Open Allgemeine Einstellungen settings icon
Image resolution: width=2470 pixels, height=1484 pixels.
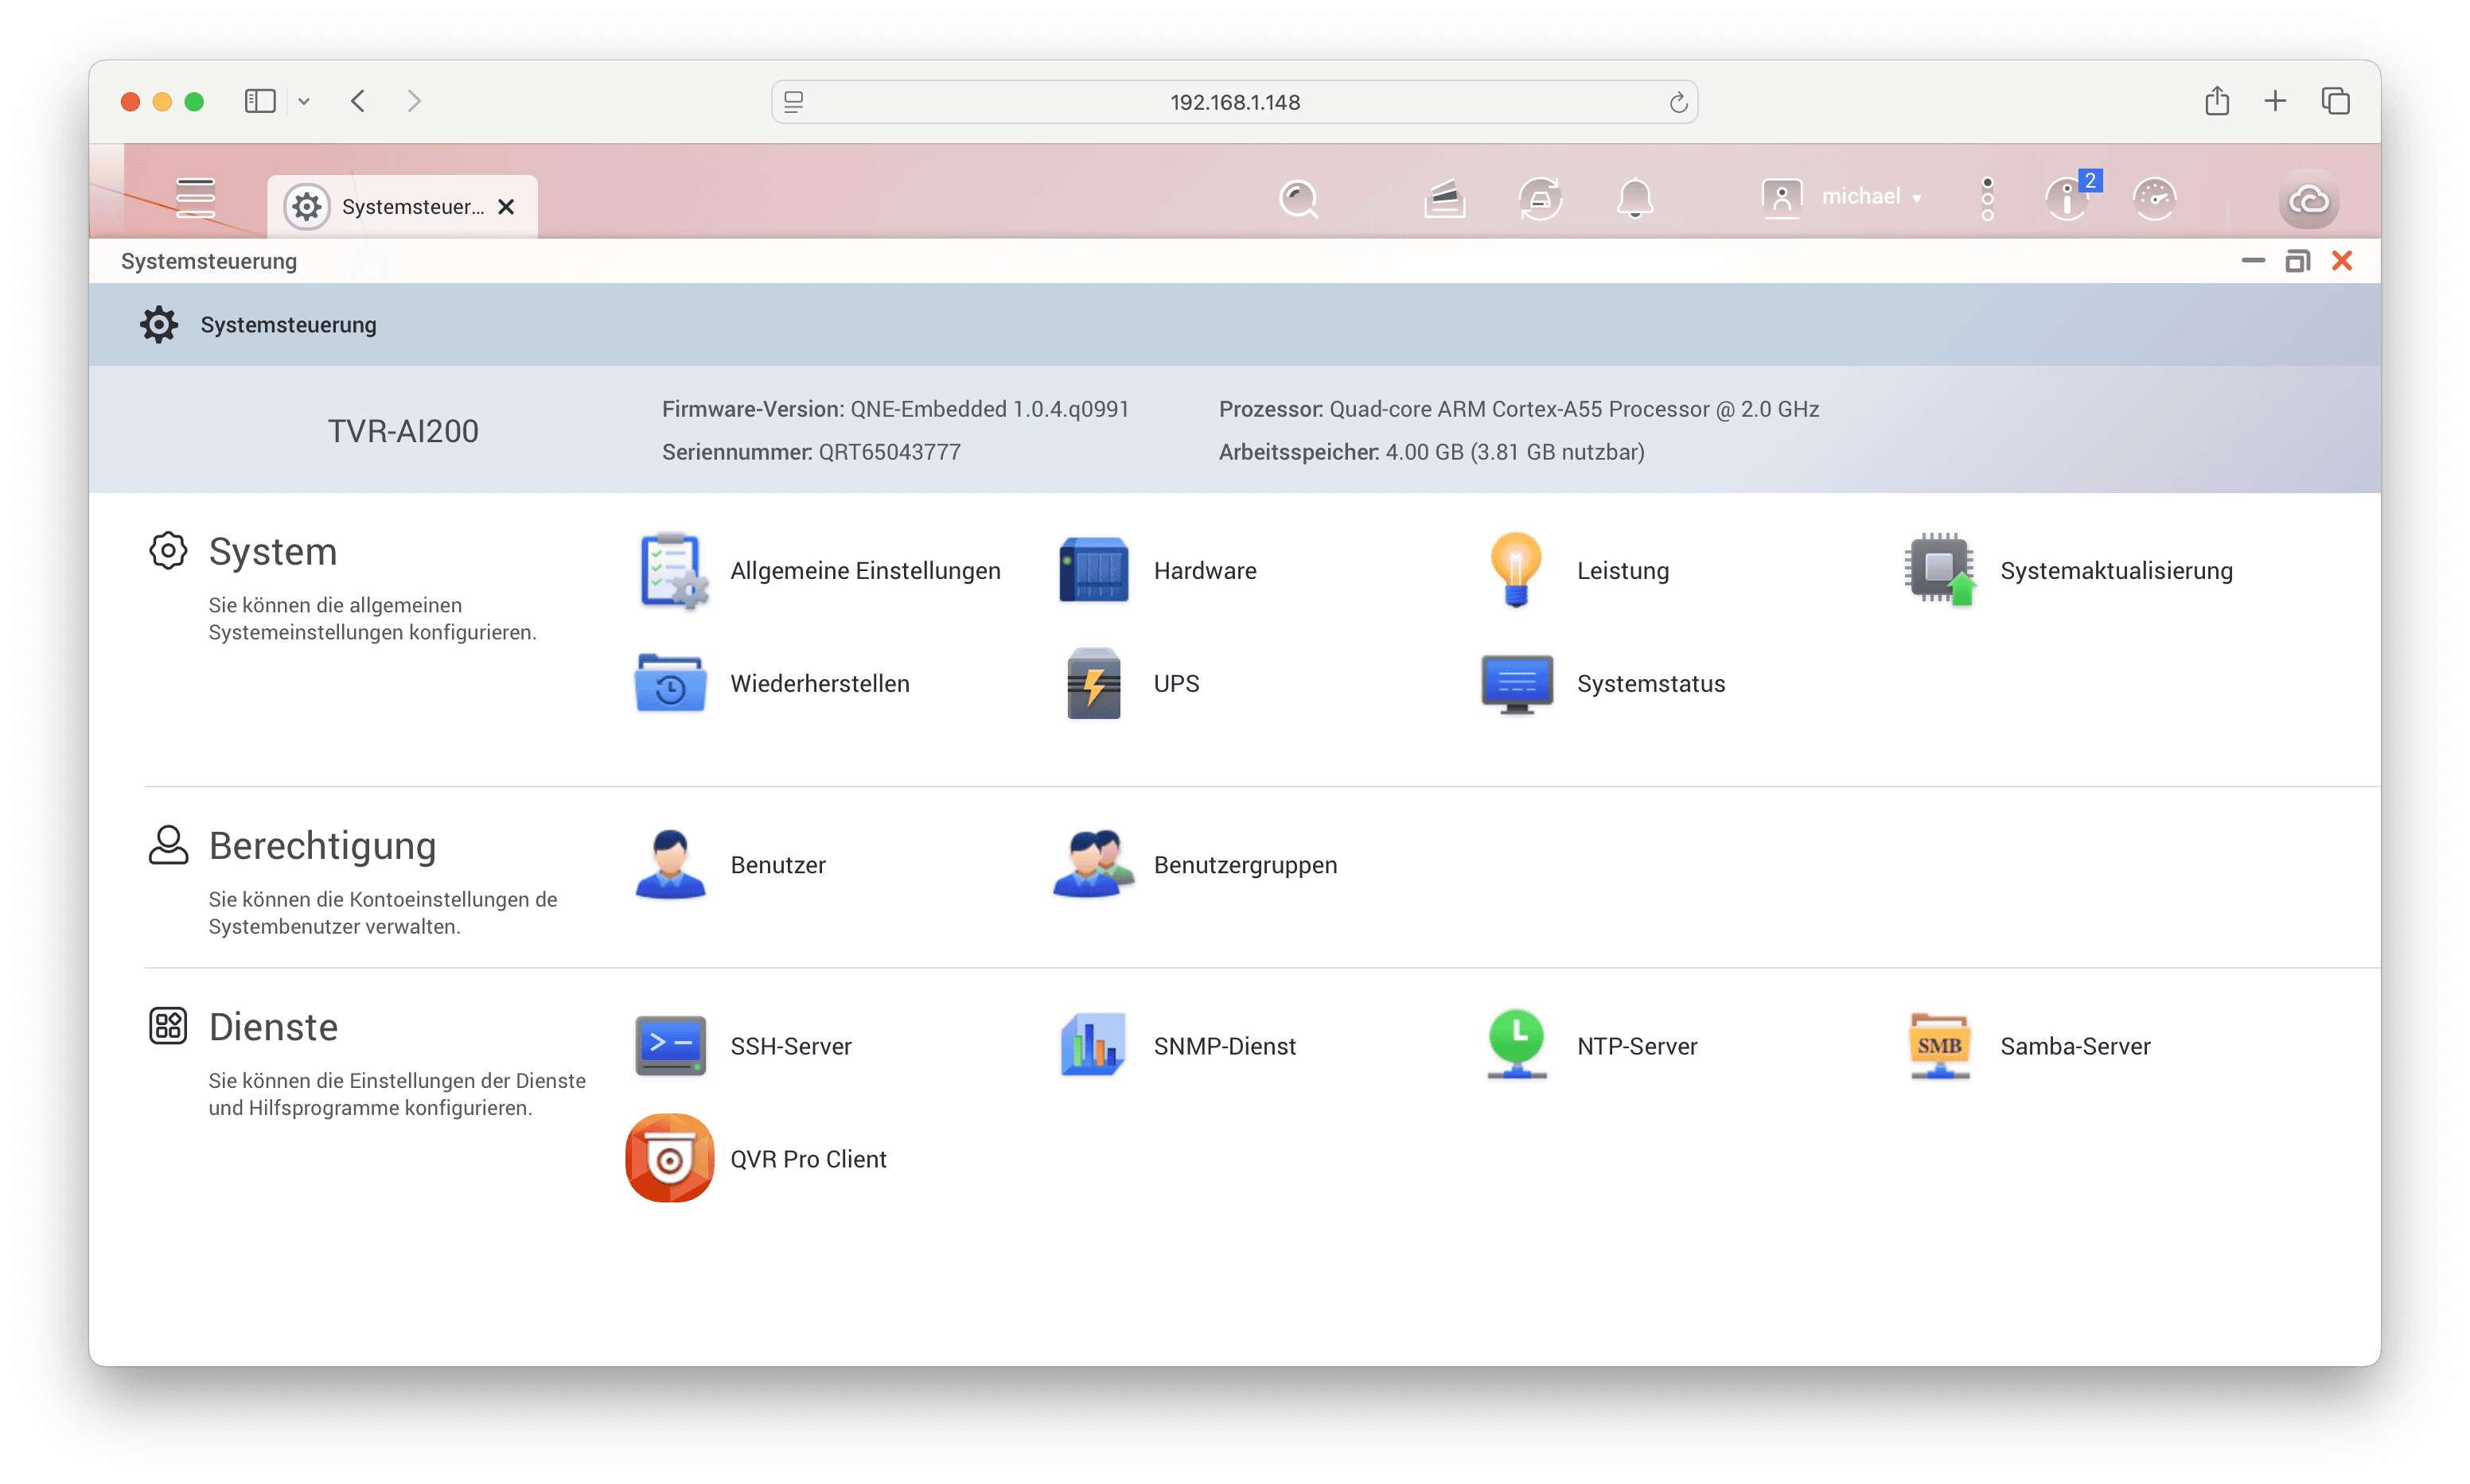pyautogui.click(x=672, y=571)
